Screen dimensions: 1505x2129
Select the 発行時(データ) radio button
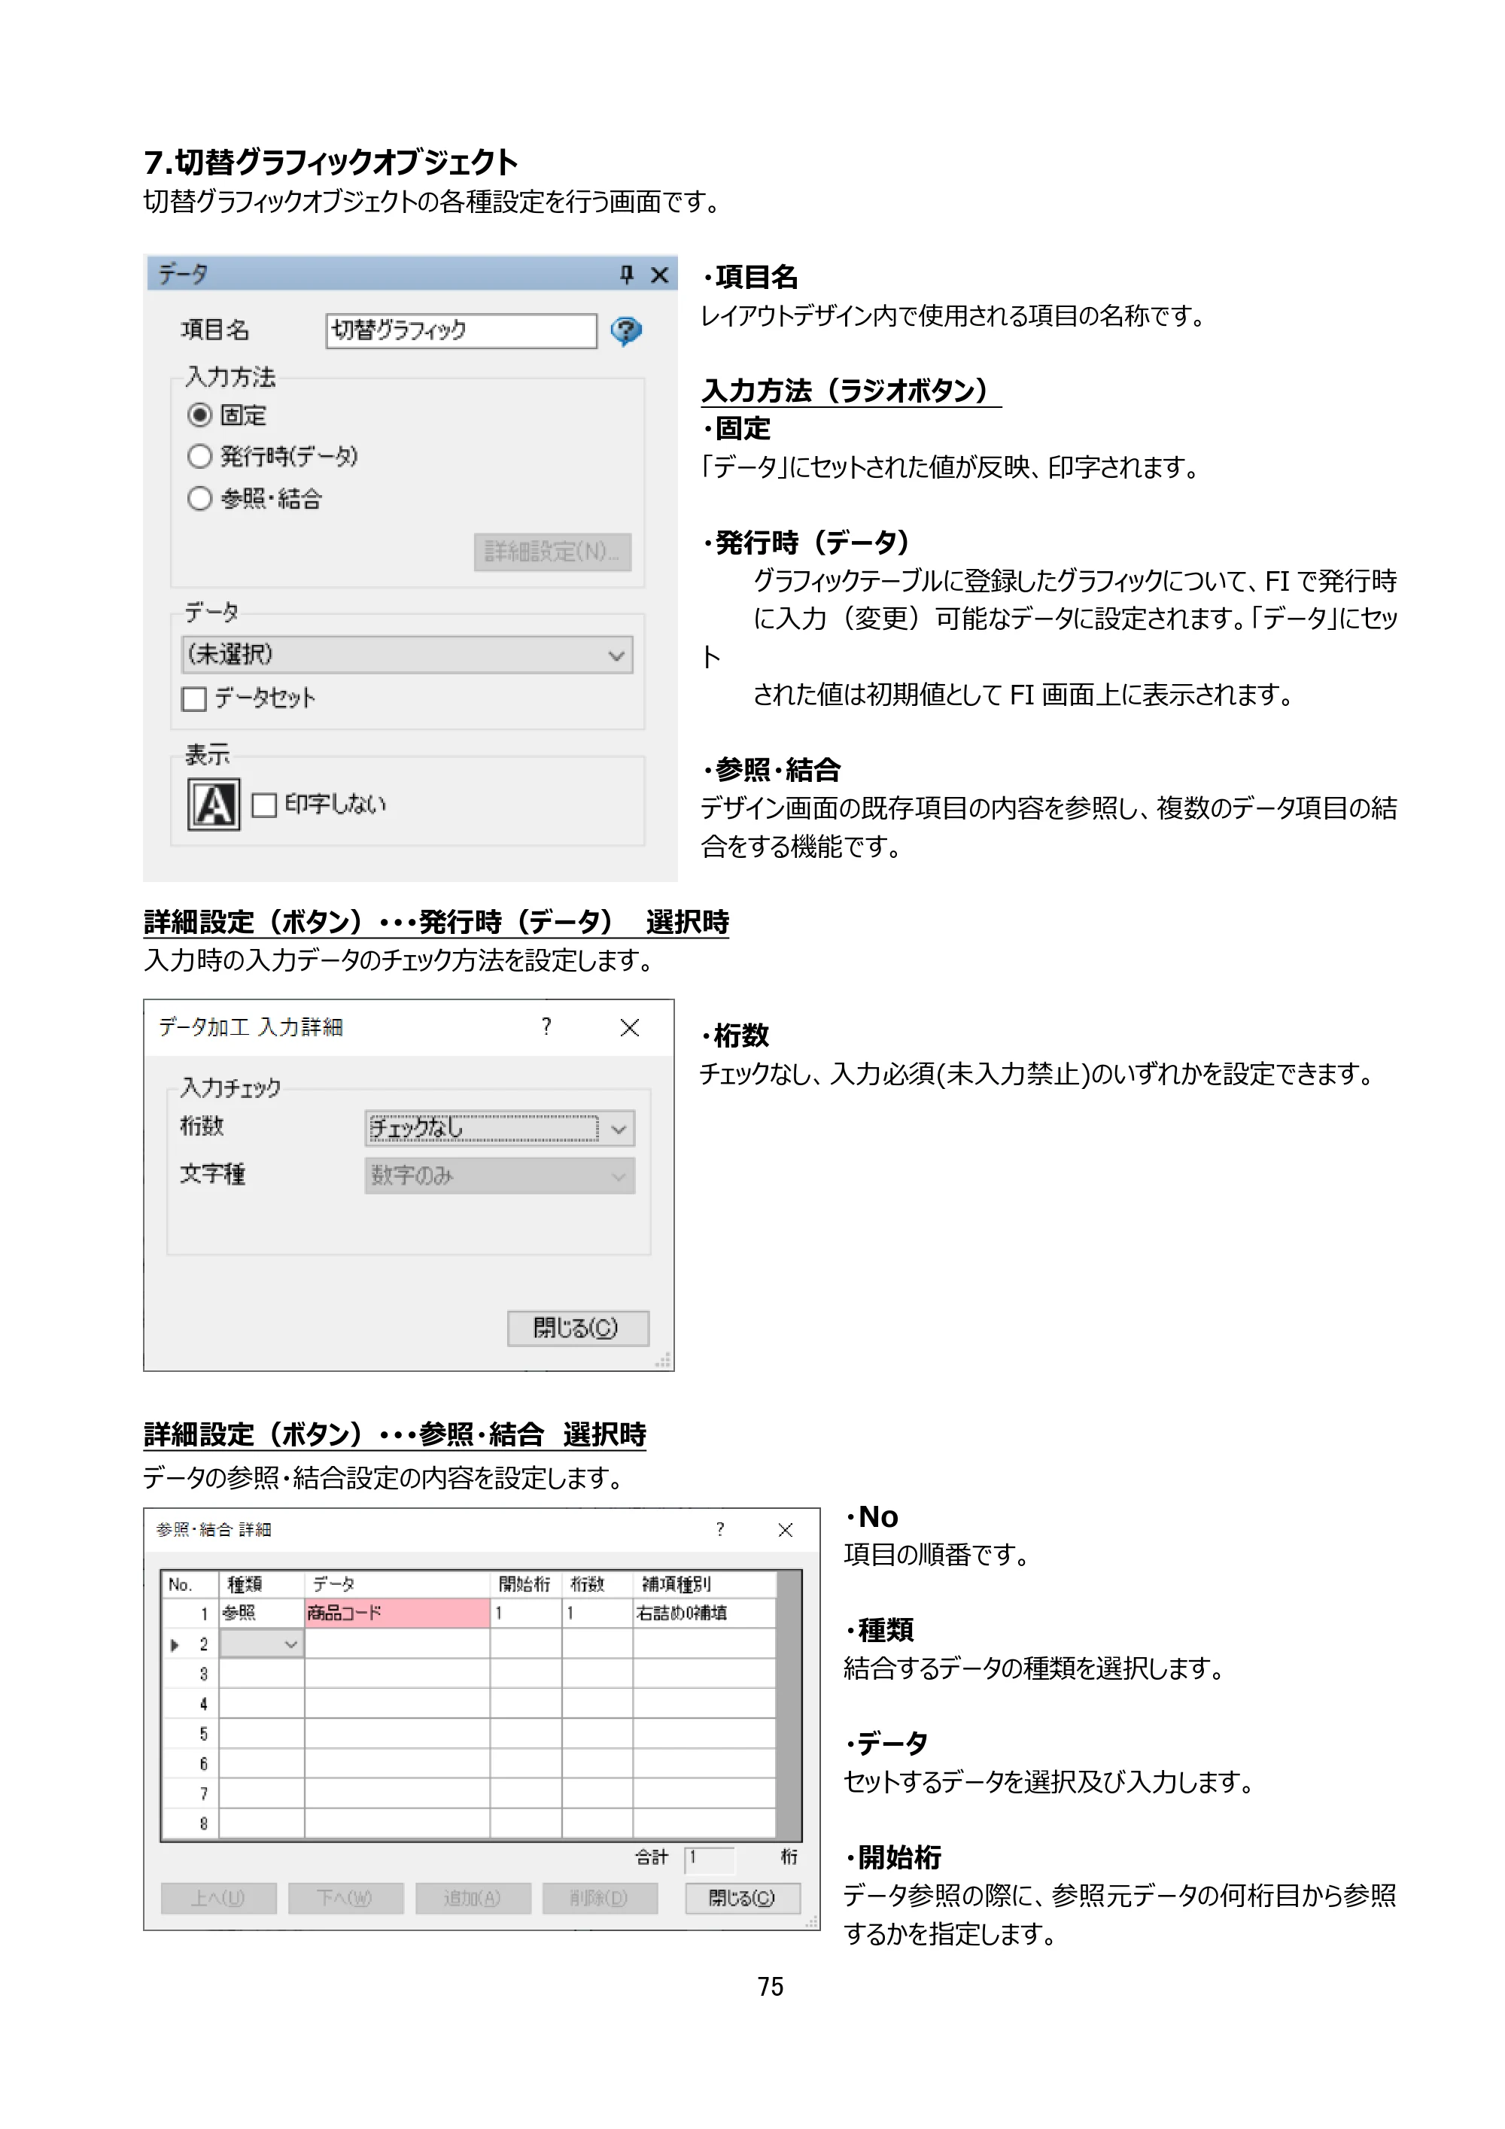click(x=199, y=456)
